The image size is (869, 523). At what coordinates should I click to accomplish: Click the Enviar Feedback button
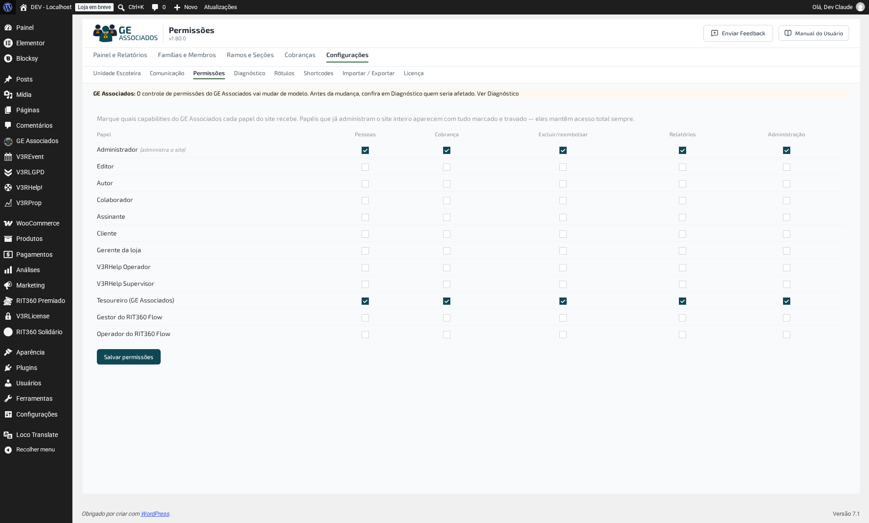(x=738, y=33)
